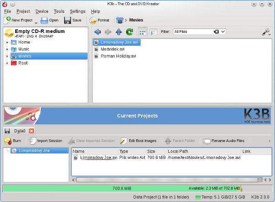This screenshot has height=202, width=275.
Task: Click the Link column header
Action: pyautogui.click(x=256, y=151)
